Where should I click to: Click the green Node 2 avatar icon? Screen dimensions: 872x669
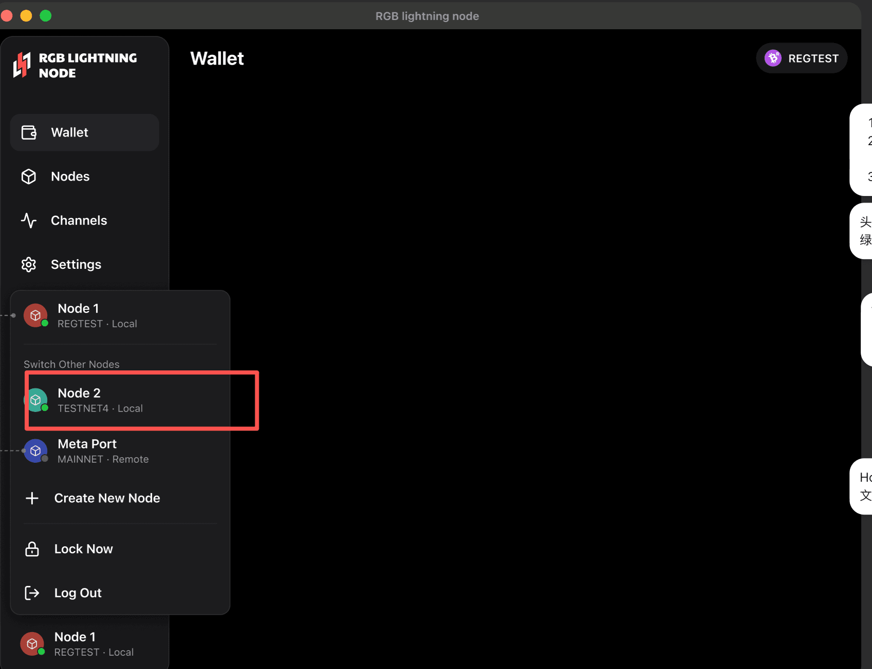(x=35, y=400)
